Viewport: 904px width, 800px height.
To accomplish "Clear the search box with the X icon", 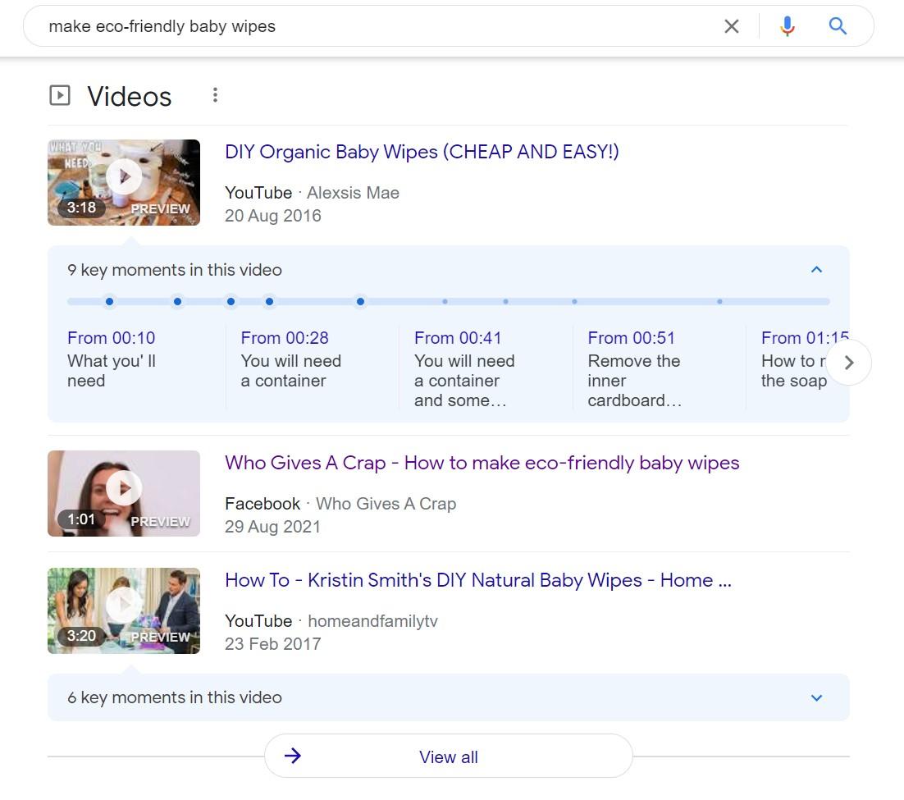I will pyautogui.click(x=731, y=26).
